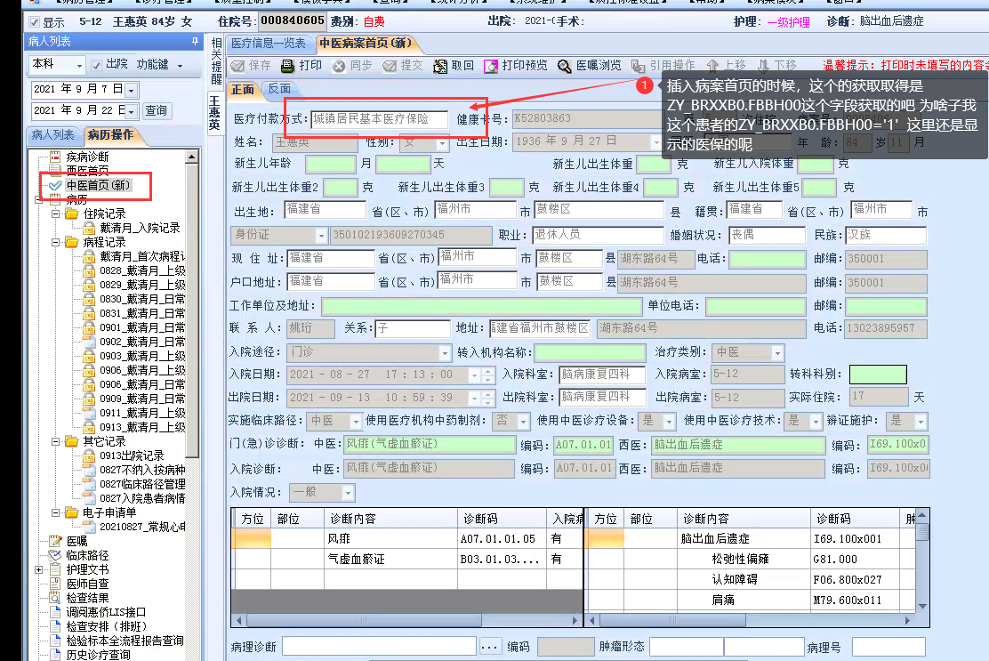
Task: Open the 辩证施护 dropdown
Action: (921, 421)
